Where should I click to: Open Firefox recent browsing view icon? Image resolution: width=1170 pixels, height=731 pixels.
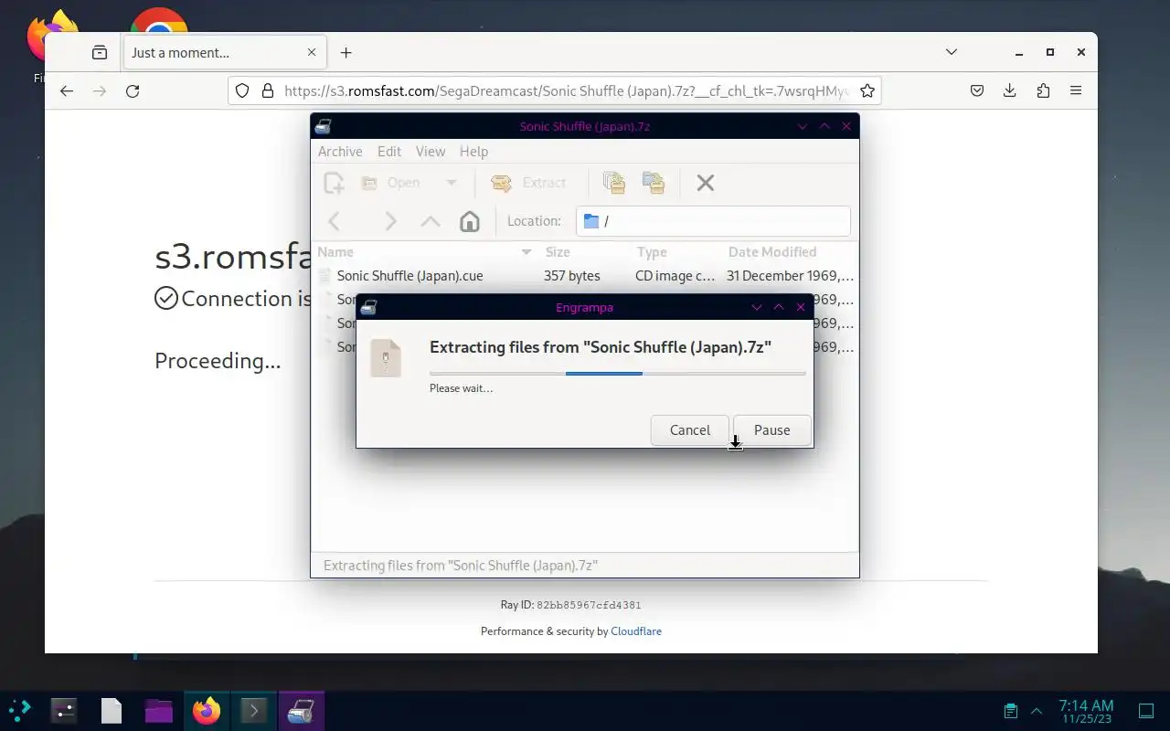click(99, 53)
